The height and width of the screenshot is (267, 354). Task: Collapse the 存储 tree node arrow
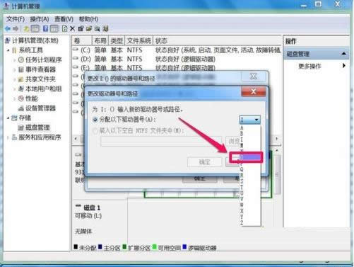tap(8, 118)
